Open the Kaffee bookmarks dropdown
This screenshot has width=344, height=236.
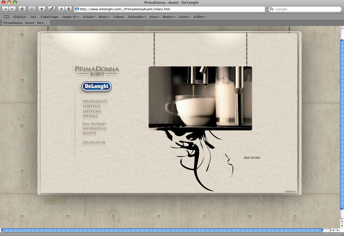pos(200,17)
